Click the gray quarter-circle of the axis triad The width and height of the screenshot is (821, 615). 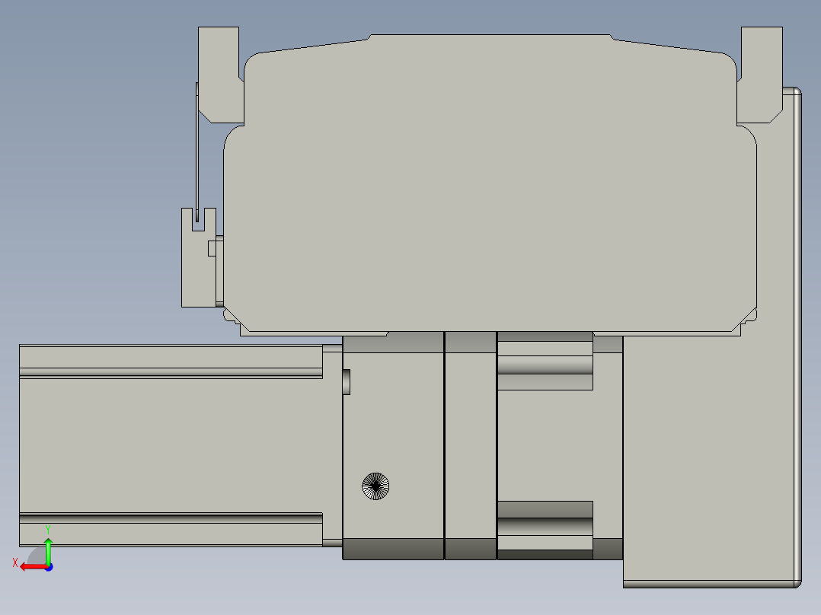coord(37,557)
